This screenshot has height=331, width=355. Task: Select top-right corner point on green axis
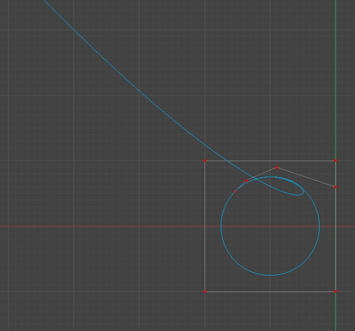pyautogui.click(x=336, y=161)
